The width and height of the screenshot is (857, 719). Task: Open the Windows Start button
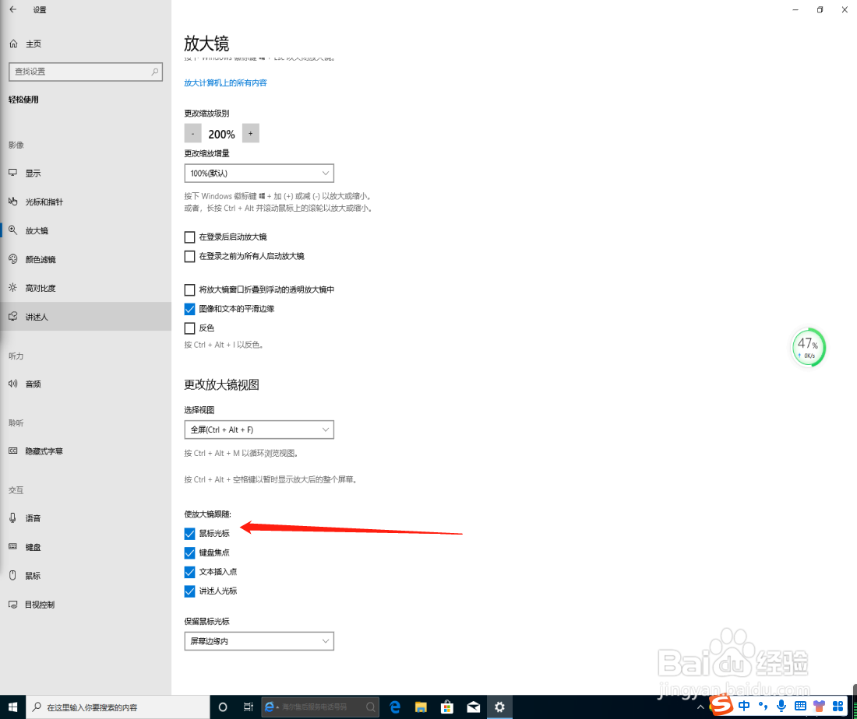click(x=12, y=707)
